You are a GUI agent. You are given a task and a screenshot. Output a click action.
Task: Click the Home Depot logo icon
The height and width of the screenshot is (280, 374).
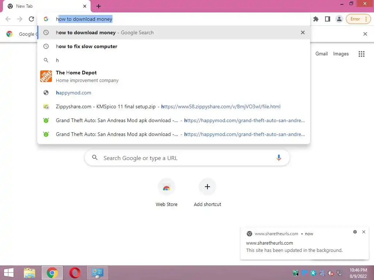point(46,76)
